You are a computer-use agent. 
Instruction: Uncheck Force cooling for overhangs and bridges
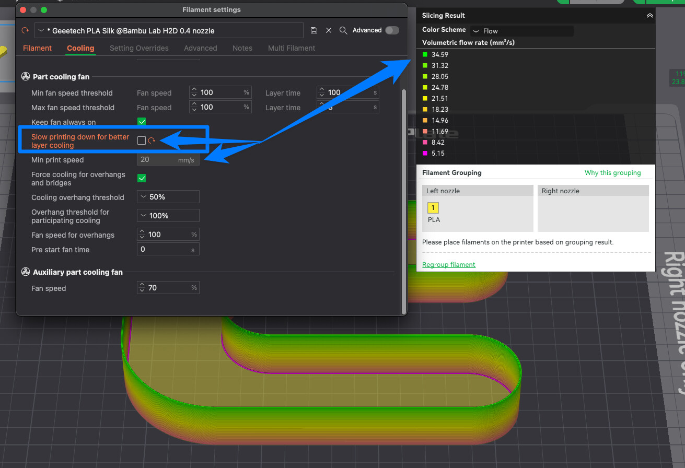point(142,179)
